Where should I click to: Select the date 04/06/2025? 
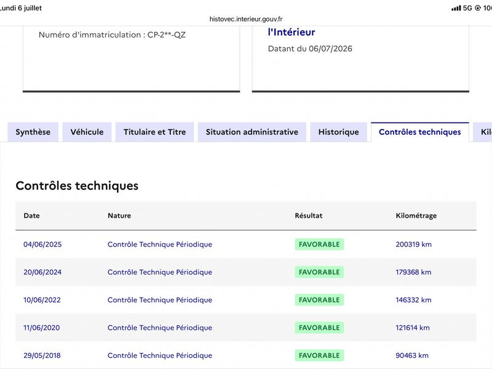(x=42, y=244)
